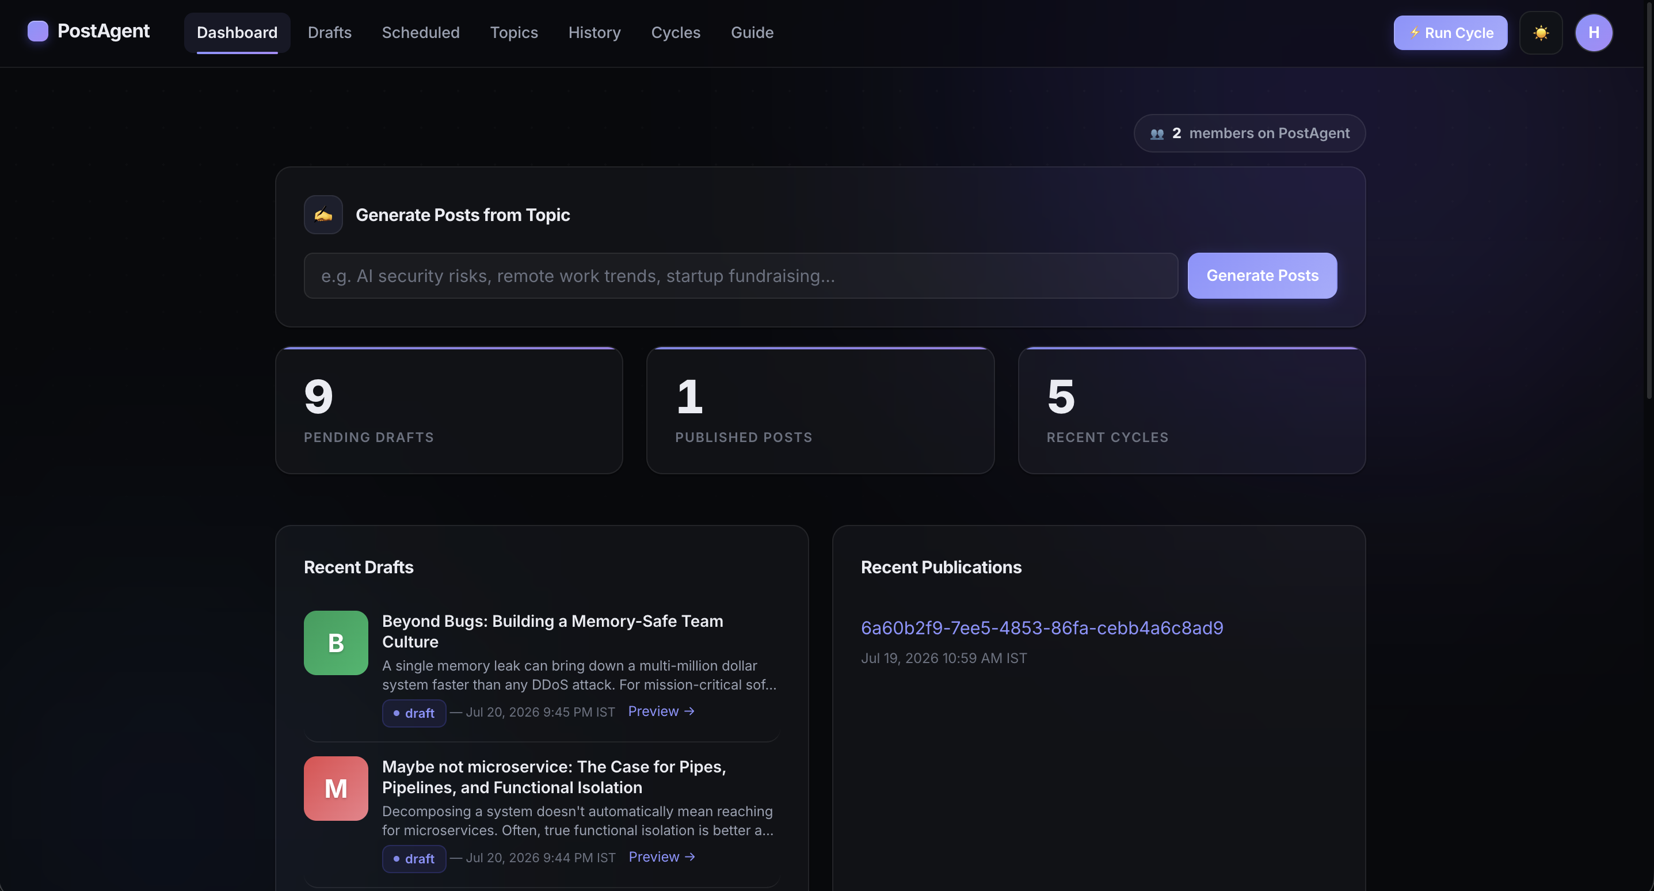Click draft status badge on microservice post
Screen dimensions: 1654x891
413,859
